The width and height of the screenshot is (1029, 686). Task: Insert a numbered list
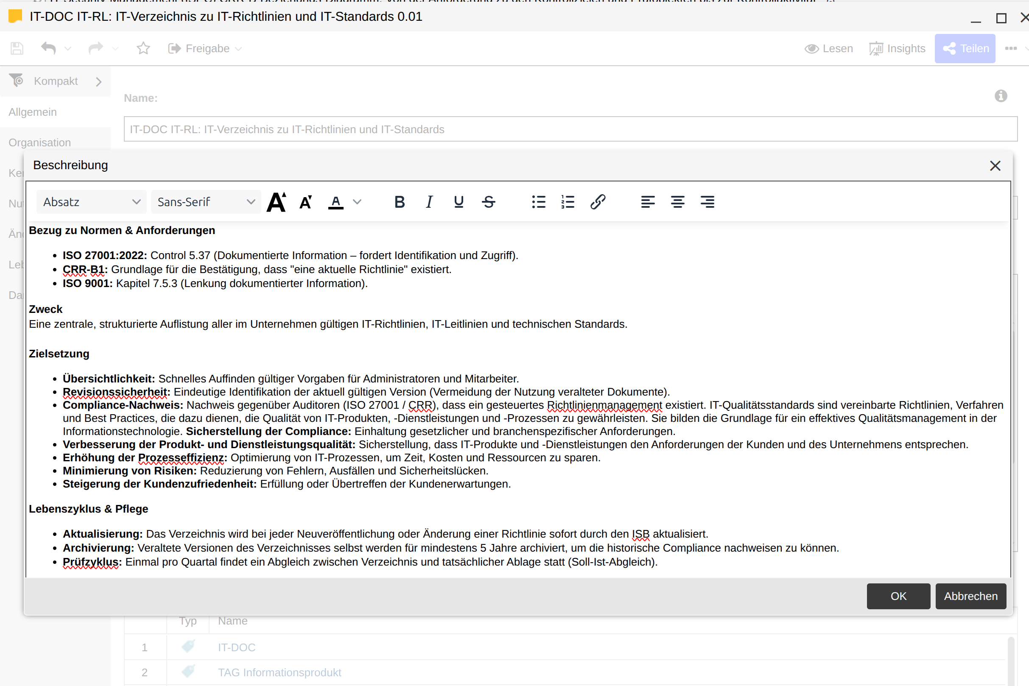pos(568,202)
